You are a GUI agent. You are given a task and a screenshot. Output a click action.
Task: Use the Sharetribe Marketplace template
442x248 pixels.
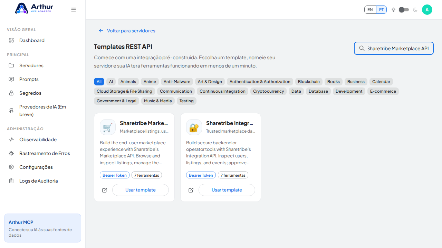[141, 190]
